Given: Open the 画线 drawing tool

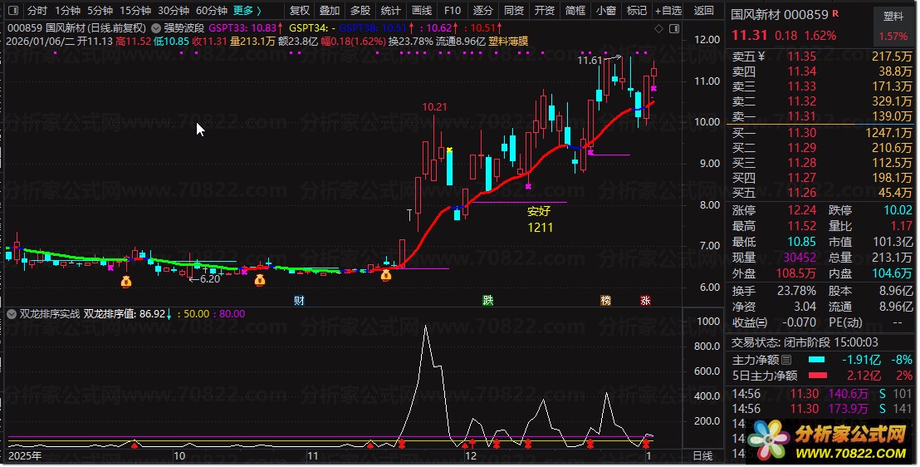Looking at the screenshot, I should click(421, 11).
